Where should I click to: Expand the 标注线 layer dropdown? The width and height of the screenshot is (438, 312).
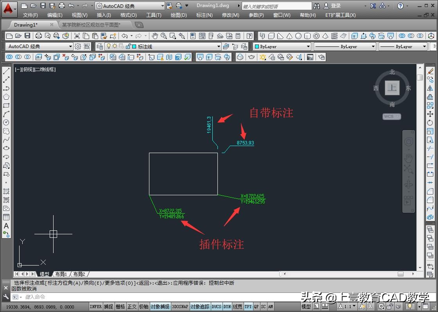coord(219,46)
